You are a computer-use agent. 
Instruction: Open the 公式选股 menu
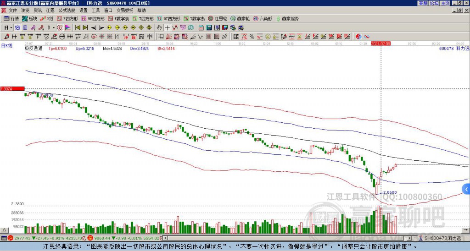[x=67, y=11]
